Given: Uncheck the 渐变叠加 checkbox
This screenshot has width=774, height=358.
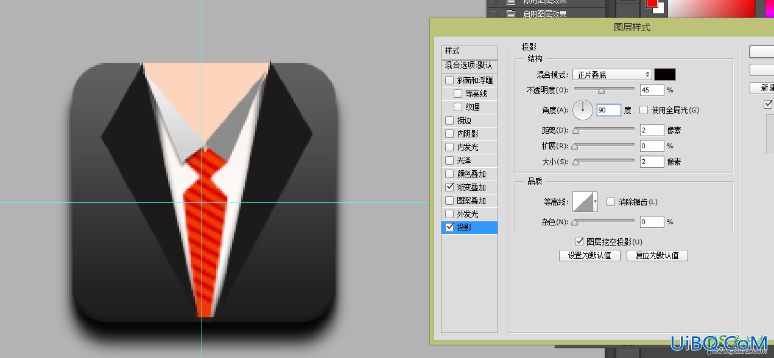Looking at the screenshot, I should coord(449,187).
